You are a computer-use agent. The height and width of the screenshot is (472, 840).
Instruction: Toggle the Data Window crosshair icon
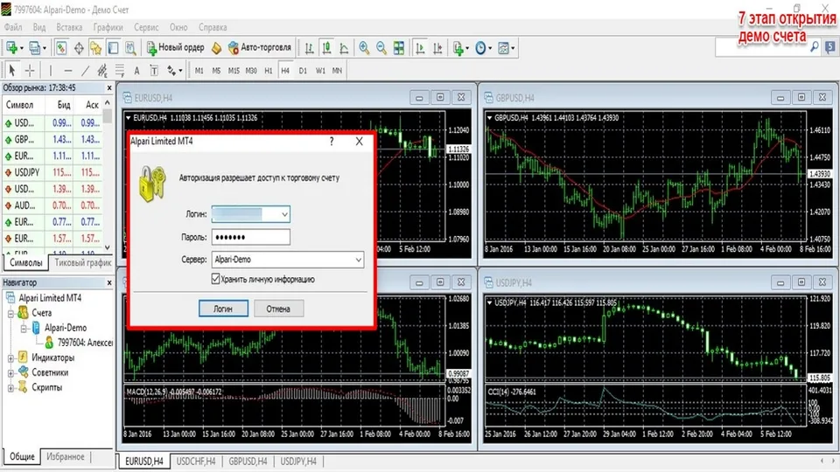[x=79, y=48]
